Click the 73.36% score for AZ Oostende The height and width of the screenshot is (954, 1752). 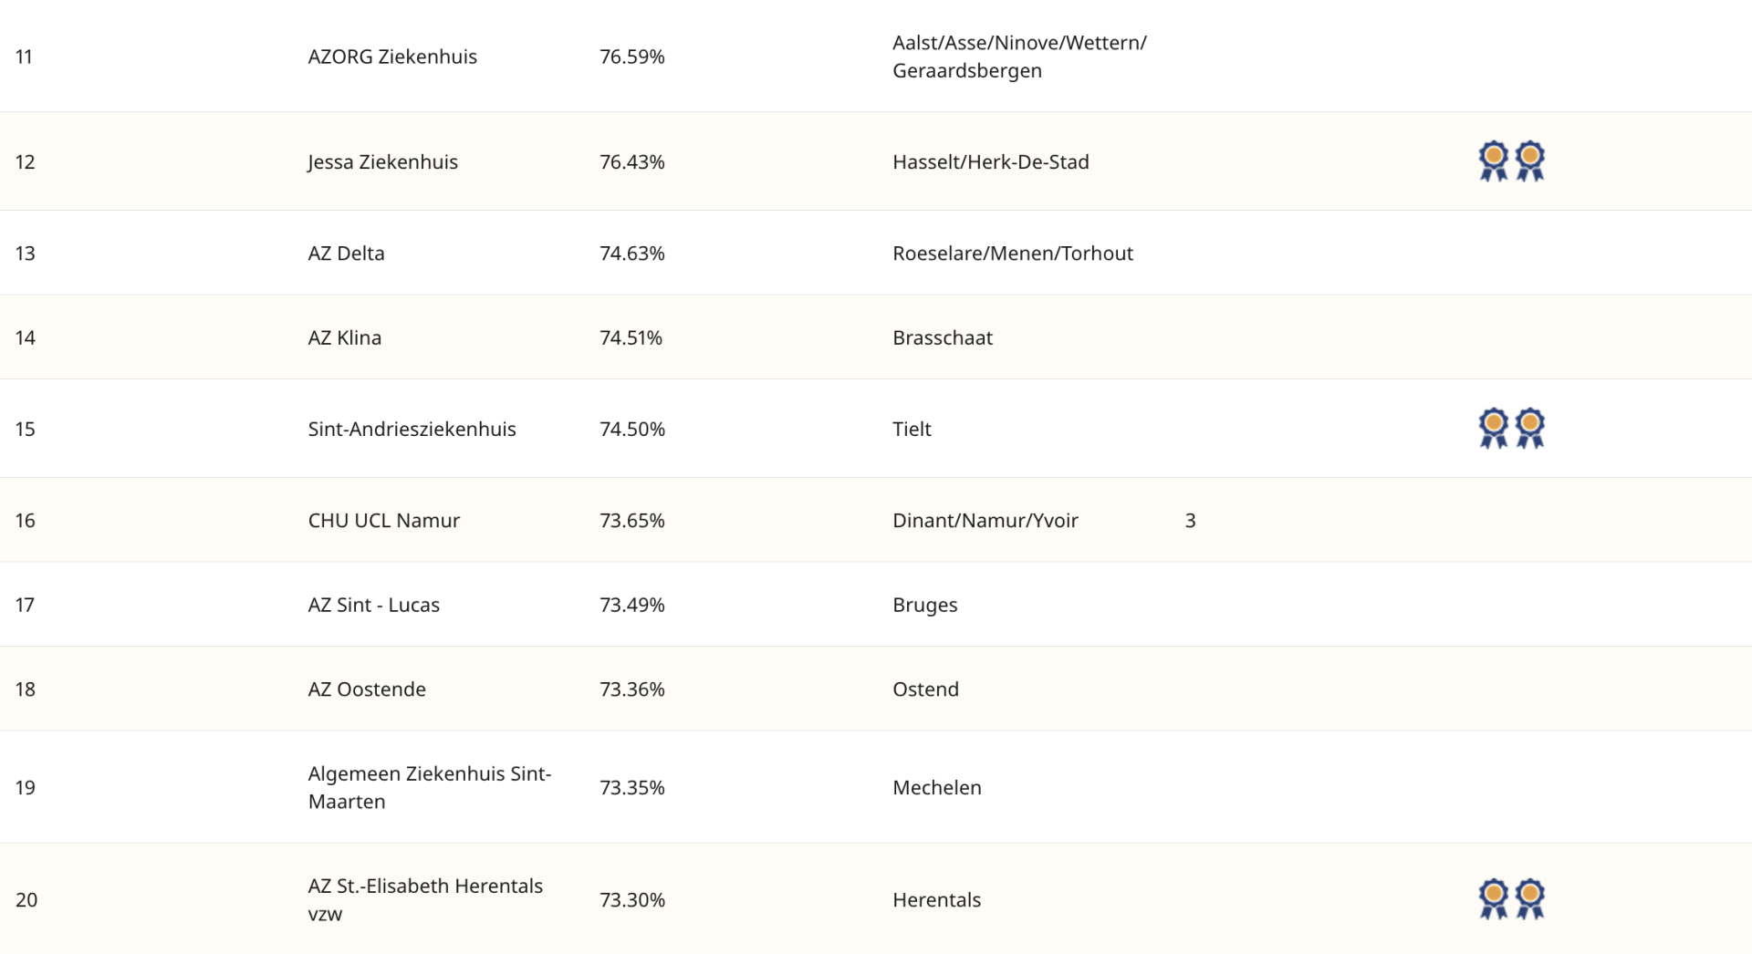[x=631, y=690]
